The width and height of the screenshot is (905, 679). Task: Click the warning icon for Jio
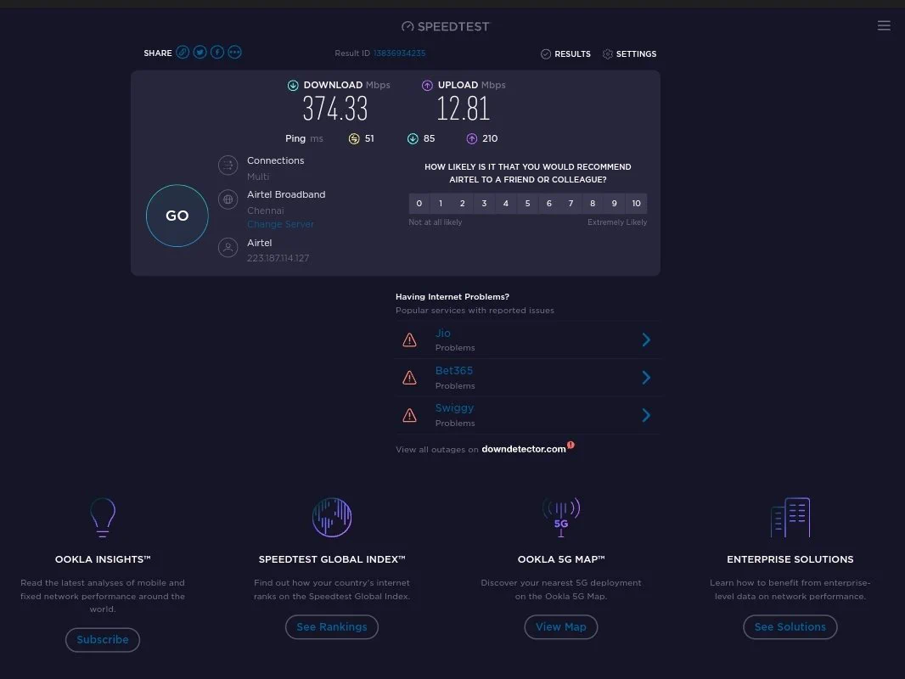click(409, 339)
